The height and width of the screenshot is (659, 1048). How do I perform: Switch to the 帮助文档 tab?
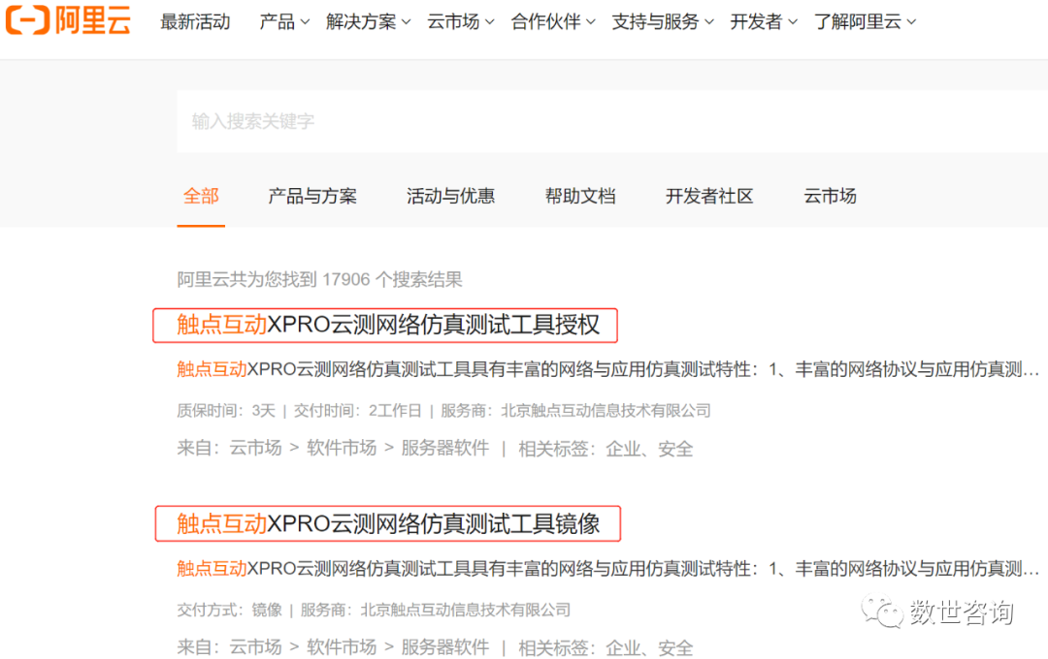coord(580,197)
